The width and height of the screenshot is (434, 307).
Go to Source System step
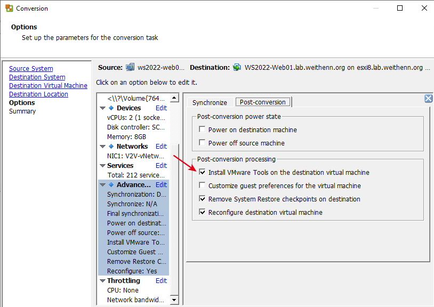31,68
